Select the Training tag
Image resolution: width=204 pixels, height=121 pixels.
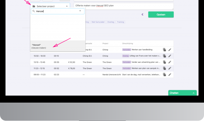pyautogui.click(x=120, y=22)
